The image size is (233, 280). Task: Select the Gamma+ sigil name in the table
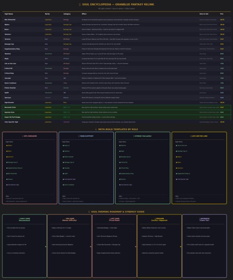[x=8, y=34]
